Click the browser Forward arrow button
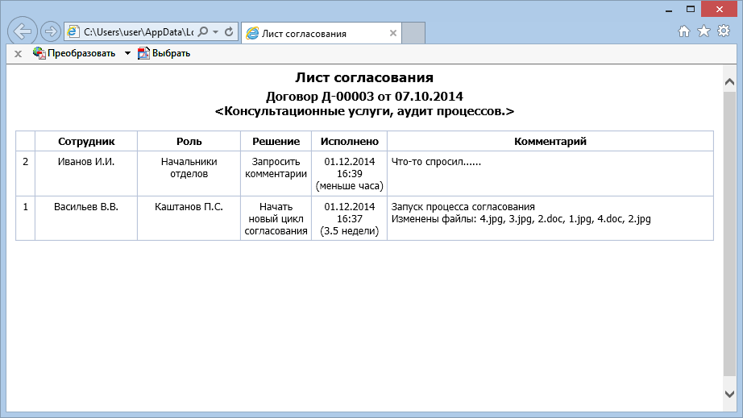 50,32
